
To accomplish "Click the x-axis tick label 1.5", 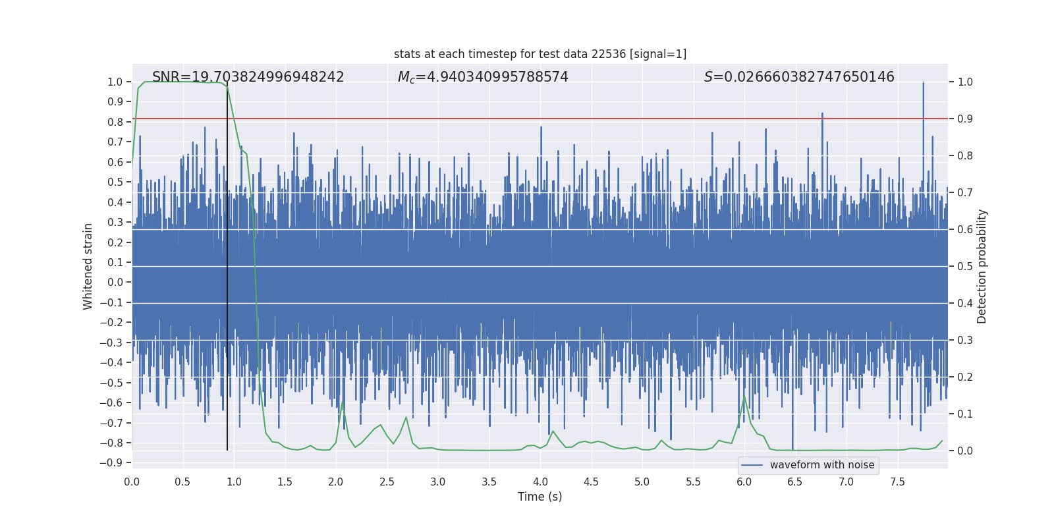I will (x=285, y=482).
